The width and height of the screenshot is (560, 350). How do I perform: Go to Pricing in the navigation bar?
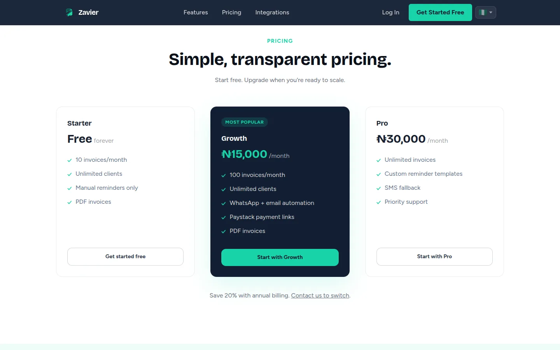231,12
